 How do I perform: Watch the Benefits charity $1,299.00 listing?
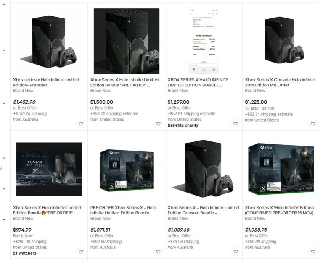[x=236, y=124]
